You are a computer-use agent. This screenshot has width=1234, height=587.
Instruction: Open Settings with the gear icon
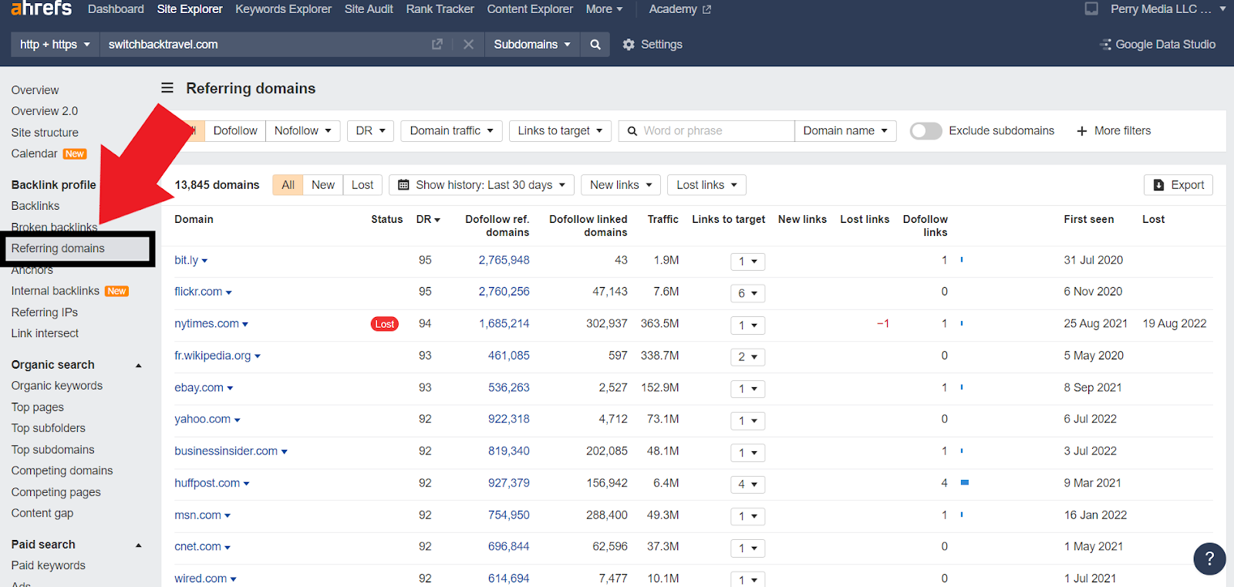[652, 45]
